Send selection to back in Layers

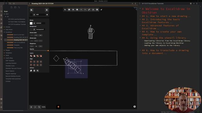coord(31,56)
